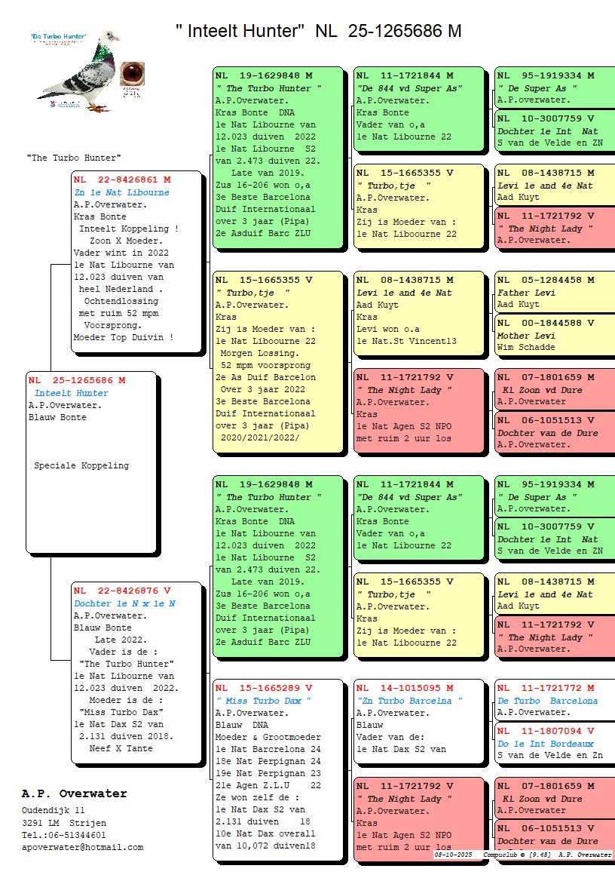Select the page title "Inteelt Hunter" NL 25-1265686 M
Screen dimensions: 615x884
coord(318,31)
